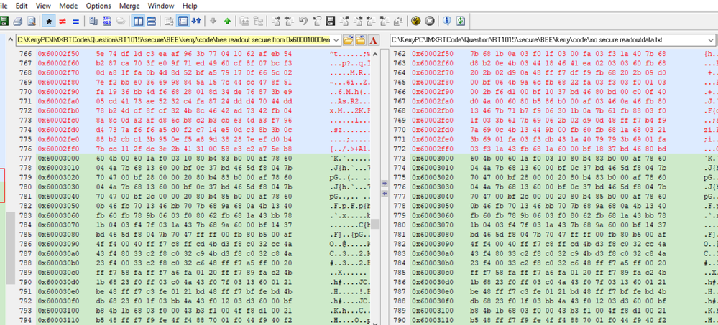Click the blue up-down sync arrows icon
Viewport: 718px width, 325px height.
(196, 21)
